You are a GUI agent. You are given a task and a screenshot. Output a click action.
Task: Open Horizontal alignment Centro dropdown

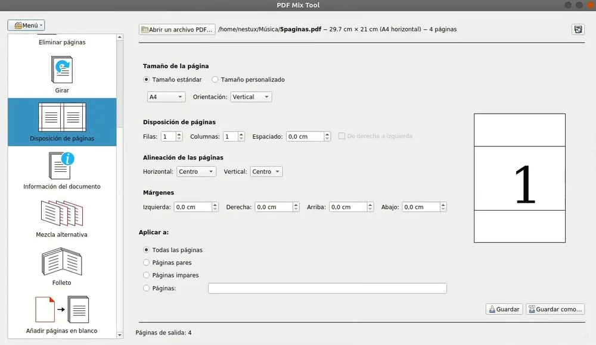pyautogui.click(x=196, y=172)
